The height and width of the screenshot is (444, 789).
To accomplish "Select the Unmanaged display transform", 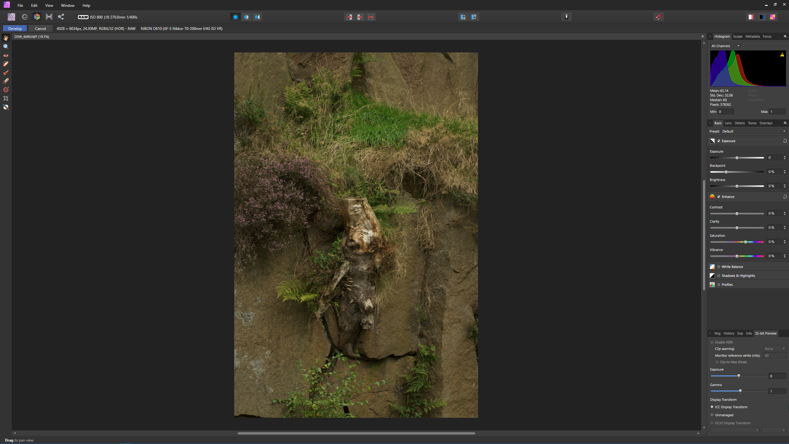I will [712, 415].
